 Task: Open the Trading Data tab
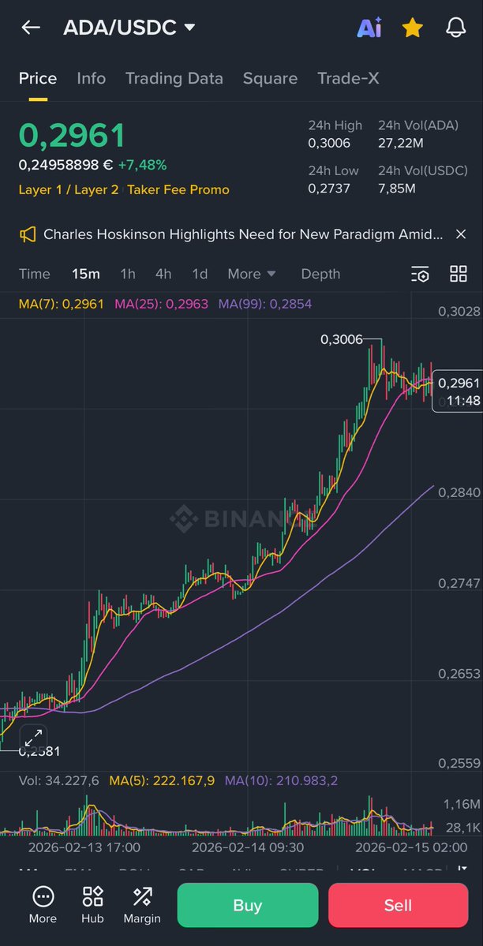click(174, 78)
